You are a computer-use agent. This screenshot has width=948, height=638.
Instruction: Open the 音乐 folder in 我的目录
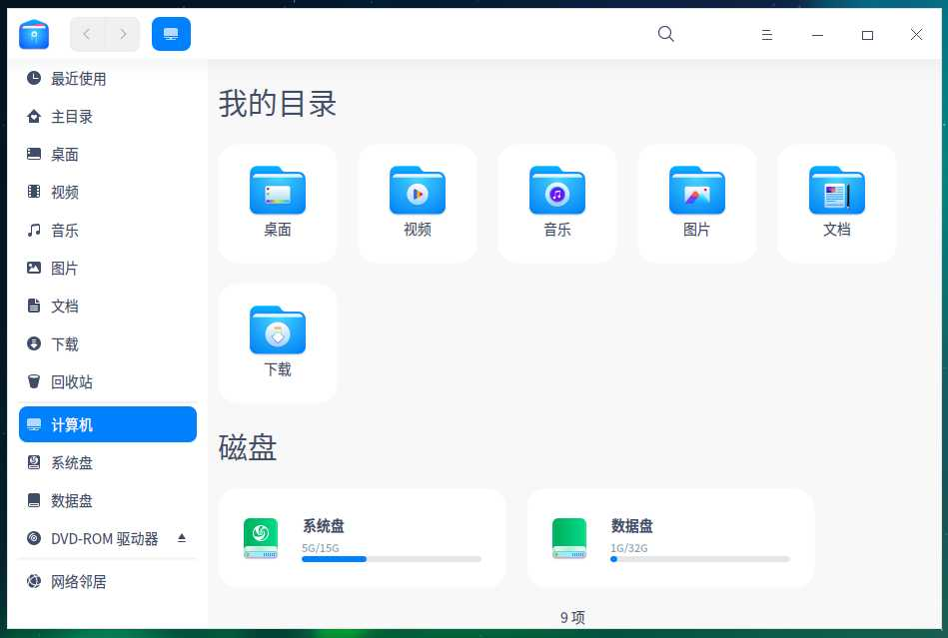(x=556, y=203)
